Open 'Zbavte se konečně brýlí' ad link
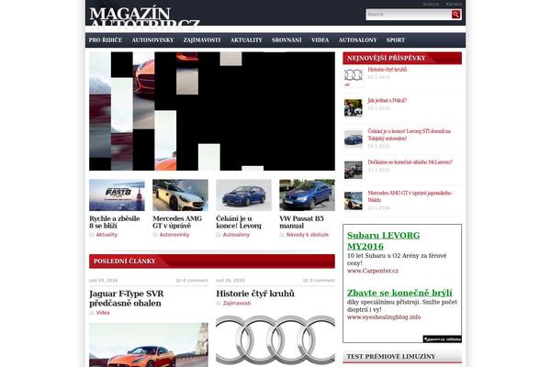This screenshot has height=367, width=551. point(399,293)
